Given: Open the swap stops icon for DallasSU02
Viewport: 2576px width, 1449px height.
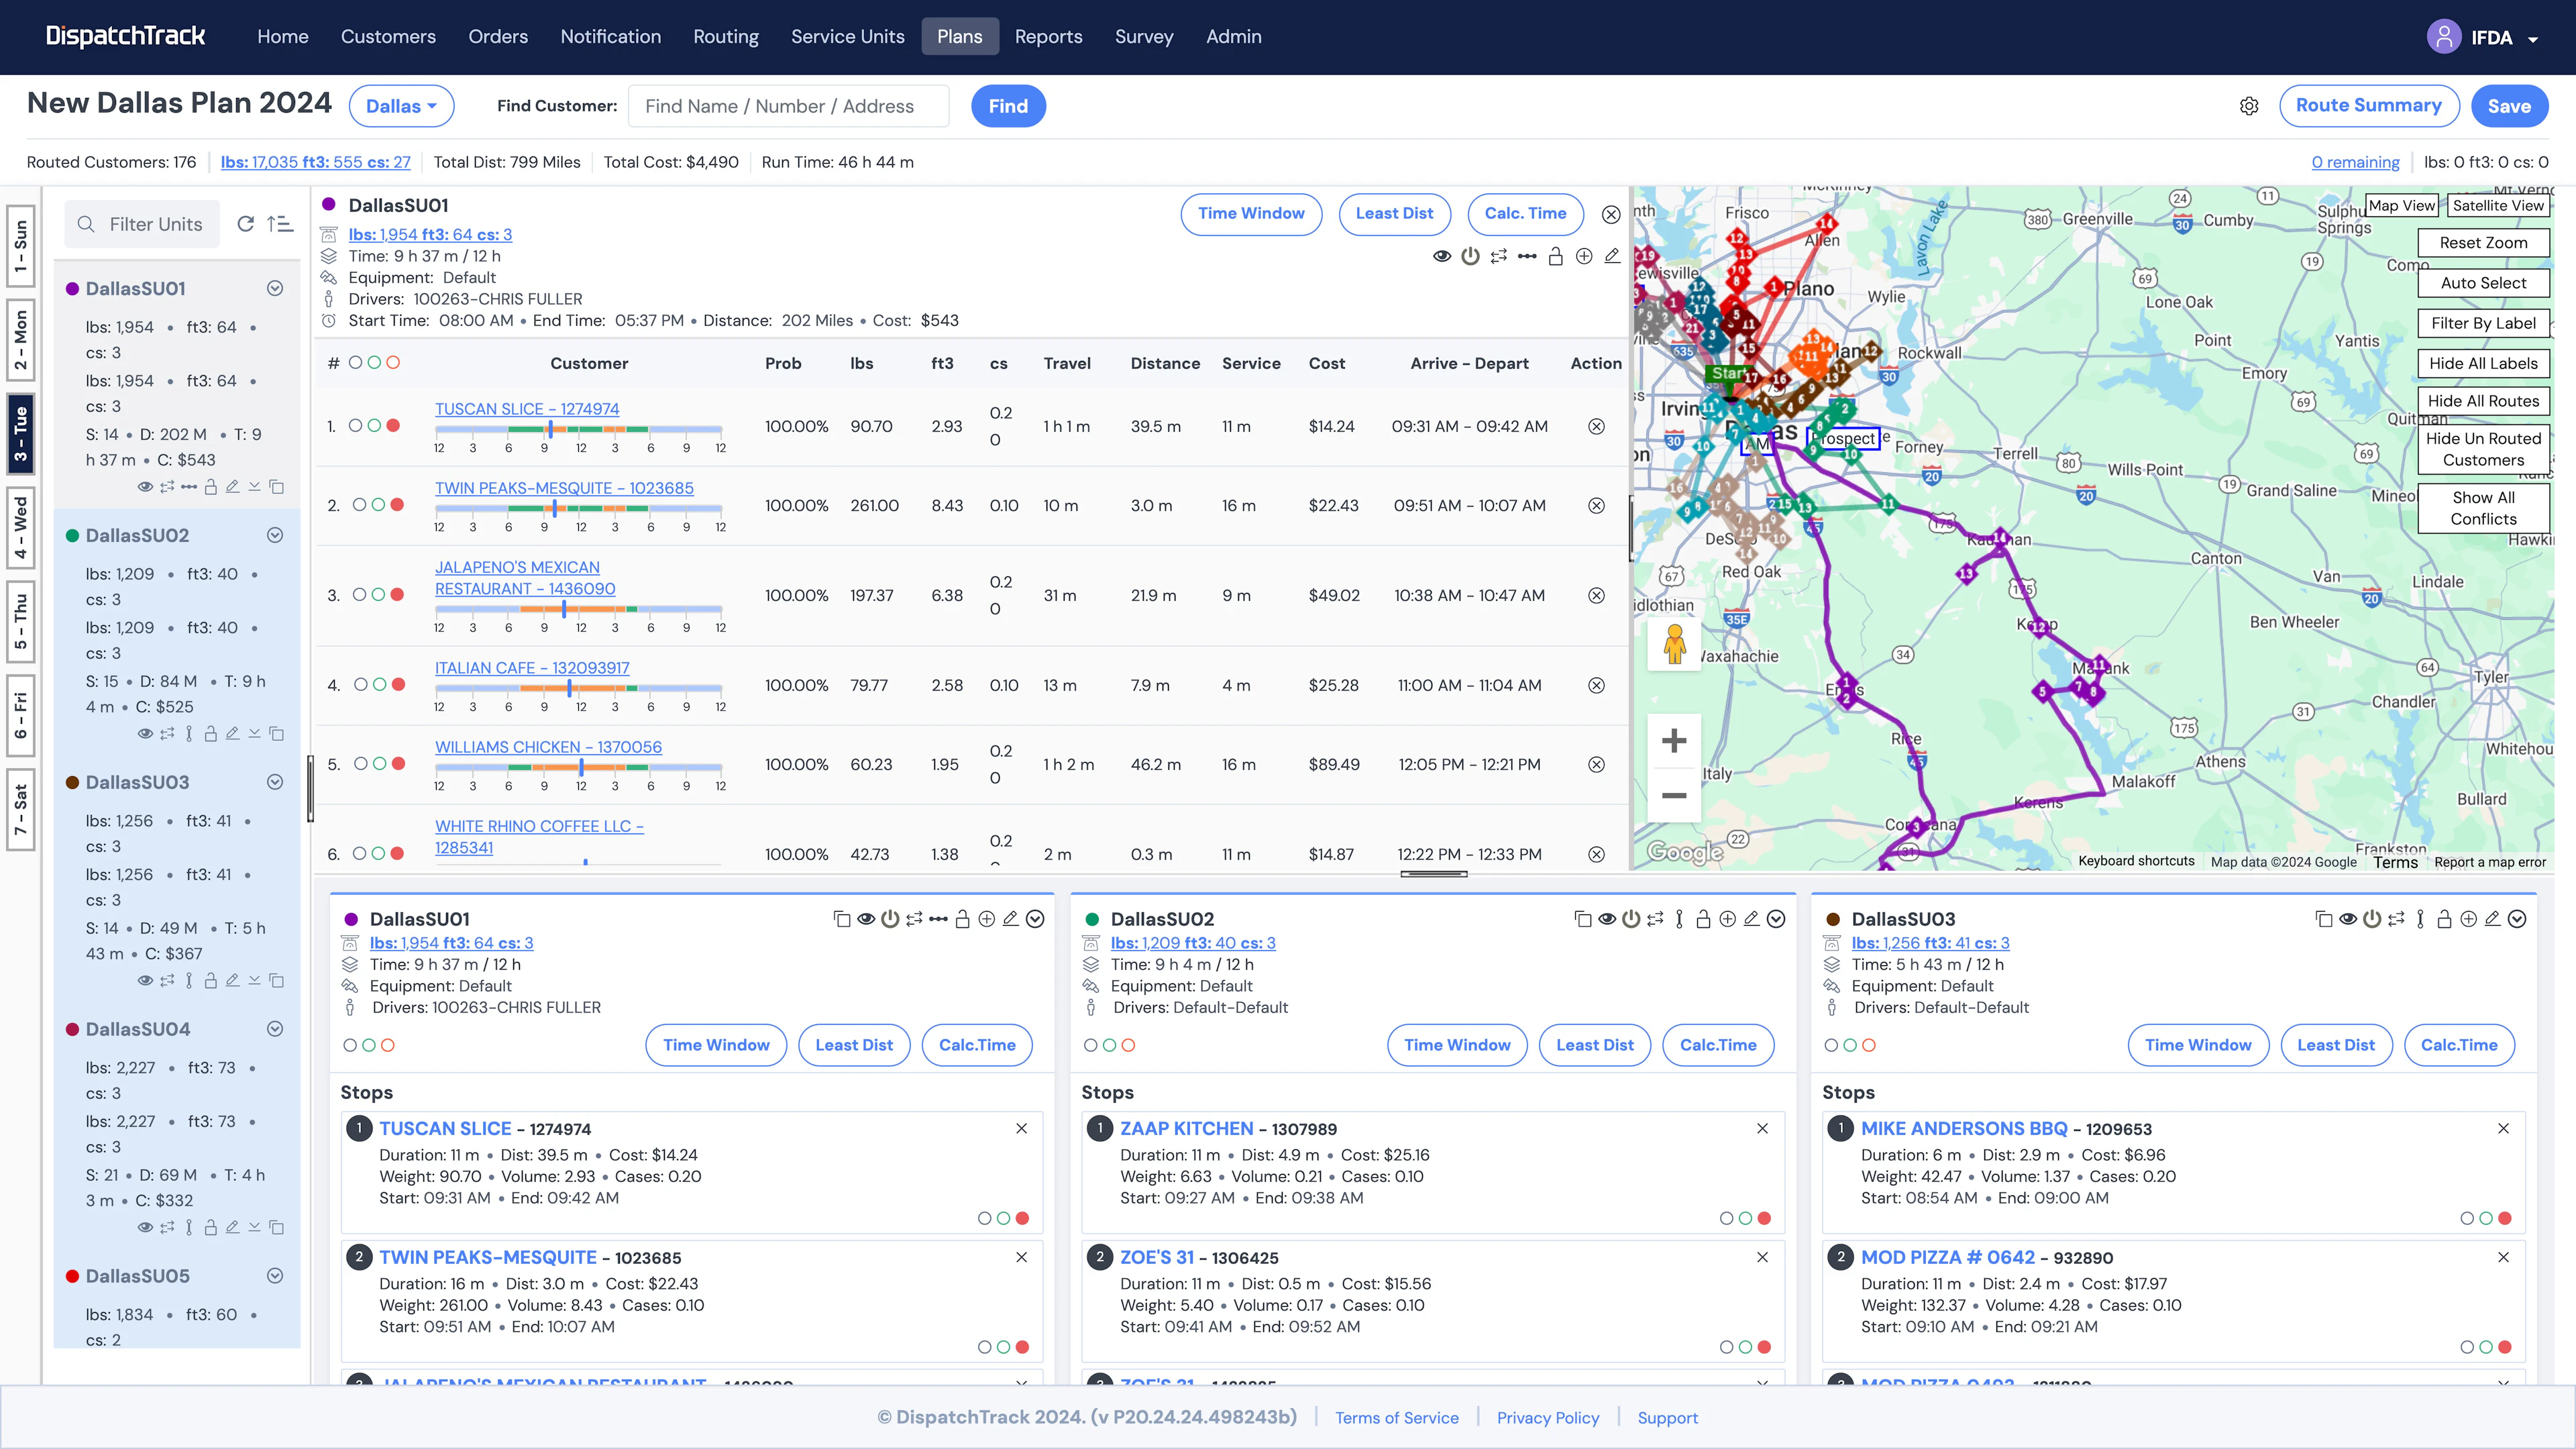Looking at the screenshot, I should tap(1654, 918).
